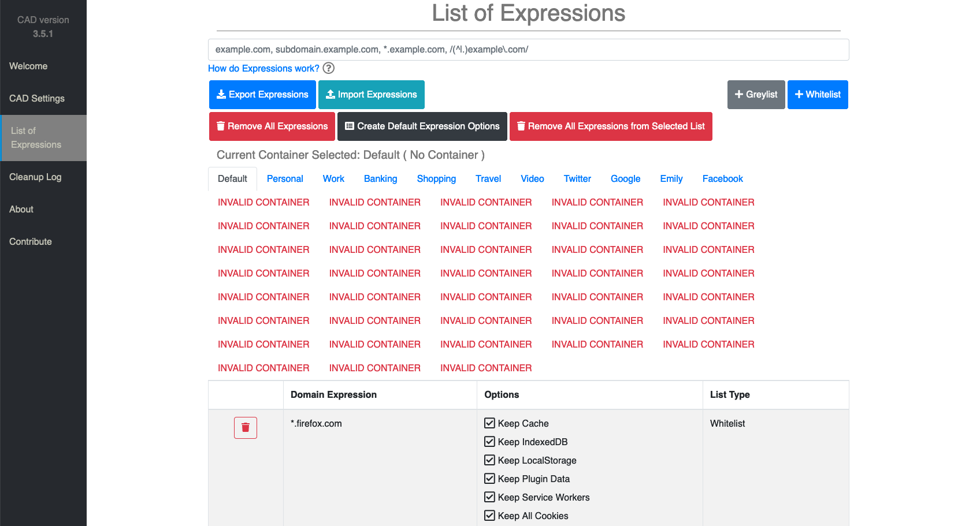This screenshot has width=969, height=526.
Task: Toggle the Keep Cache checkbox
Action: [x=489, y=423]
